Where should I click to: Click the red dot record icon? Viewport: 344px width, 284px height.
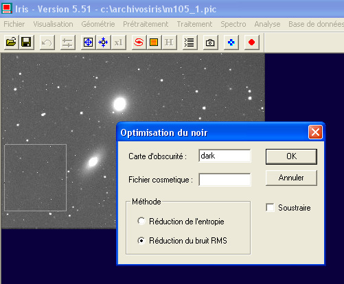pyautogui.click(x=251, y=43)
